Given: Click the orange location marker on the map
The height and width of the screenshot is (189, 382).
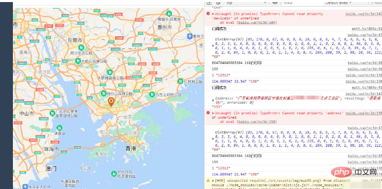Looking at the screenshot, I should tap(111, 102).
